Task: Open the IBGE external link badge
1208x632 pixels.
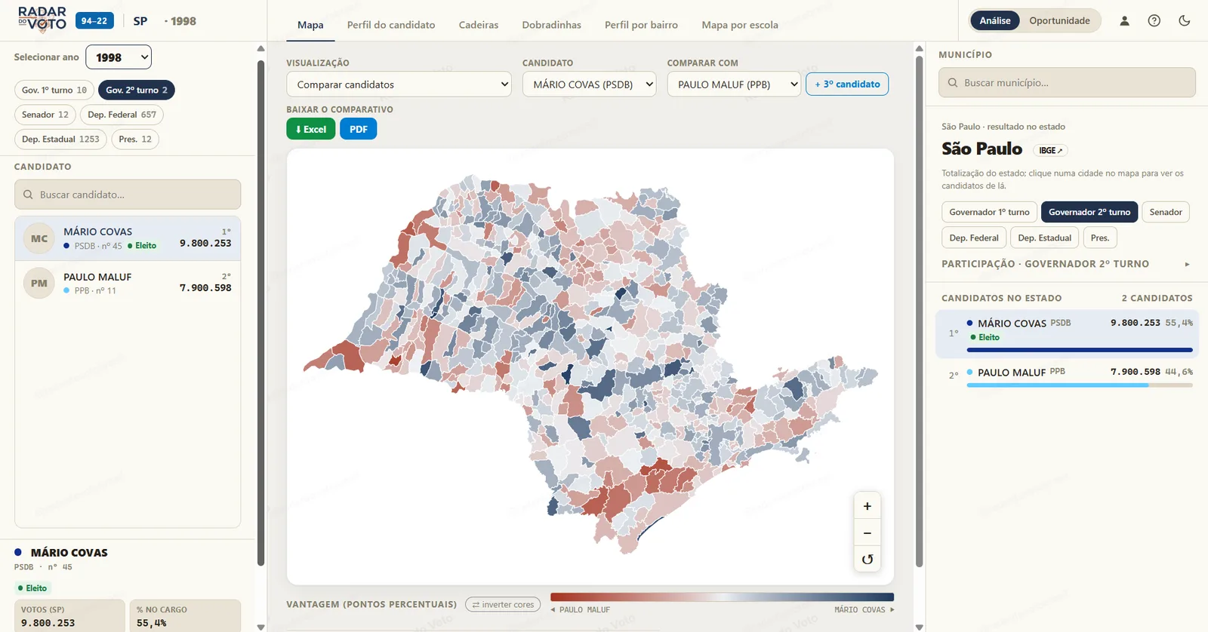Action: point(1050,150)
